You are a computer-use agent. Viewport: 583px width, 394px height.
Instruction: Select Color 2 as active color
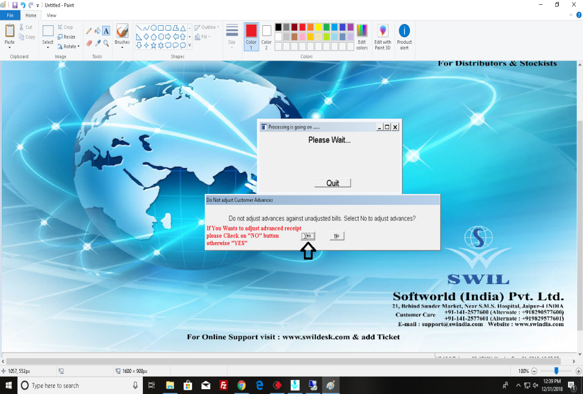[x=267, y=35]
